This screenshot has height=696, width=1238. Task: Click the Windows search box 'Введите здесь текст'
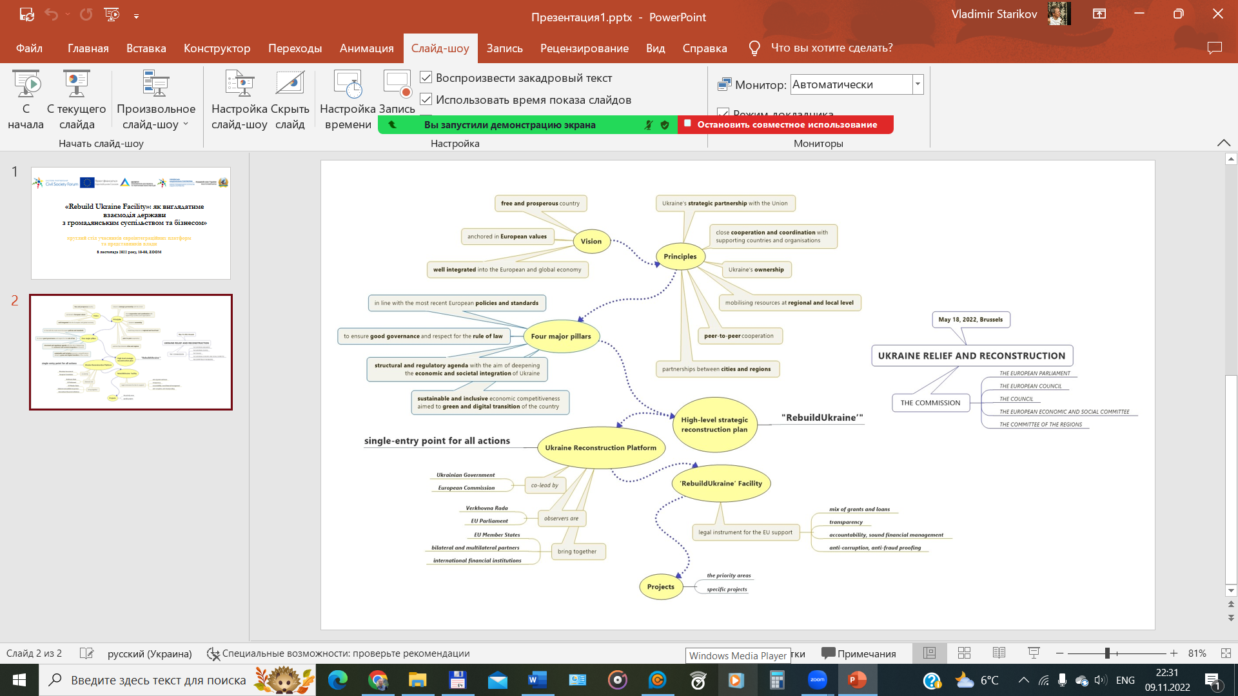177,680
